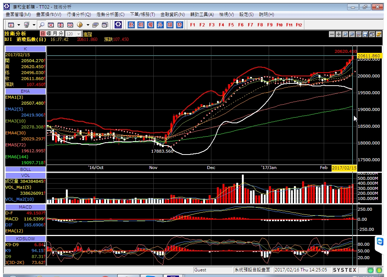The width and height of the screenshot is (387, 277).
Task: Click the blue 權 options button
Action: point(150,25)
